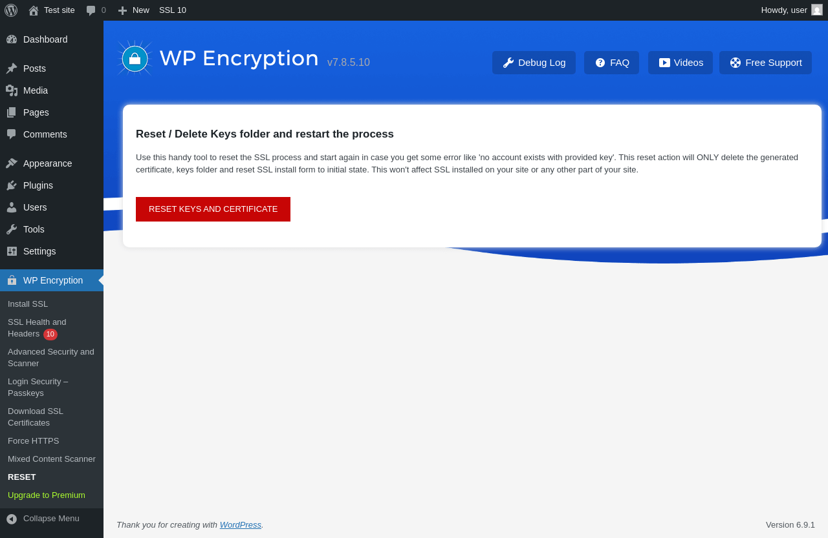Click the Tools wrench icon
This screenshot has width=828, height=538.
[x=12, y=229]
